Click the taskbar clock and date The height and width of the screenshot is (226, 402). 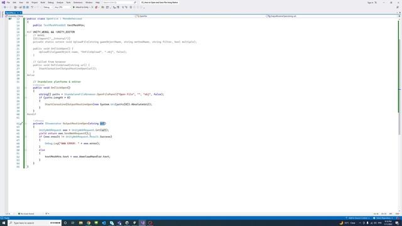point(388,223)
